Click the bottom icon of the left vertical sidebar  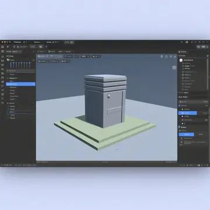coord(2,103)
